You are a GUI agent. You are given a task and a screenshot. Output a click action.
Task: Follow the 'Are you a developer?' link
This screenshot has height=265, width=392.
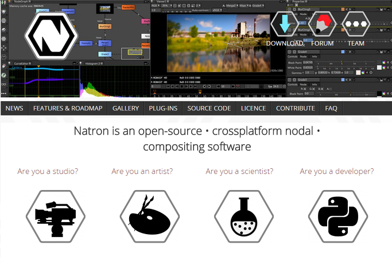tap(337, 171)
